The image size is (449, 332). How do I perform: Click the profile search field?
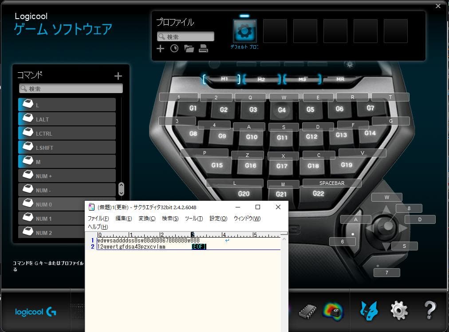[186, 37]
